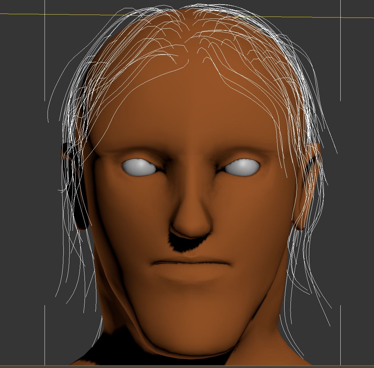This screenshot has height=368, width=374.
Task: Click the white vertical frame line at top right
Action: 340,50
